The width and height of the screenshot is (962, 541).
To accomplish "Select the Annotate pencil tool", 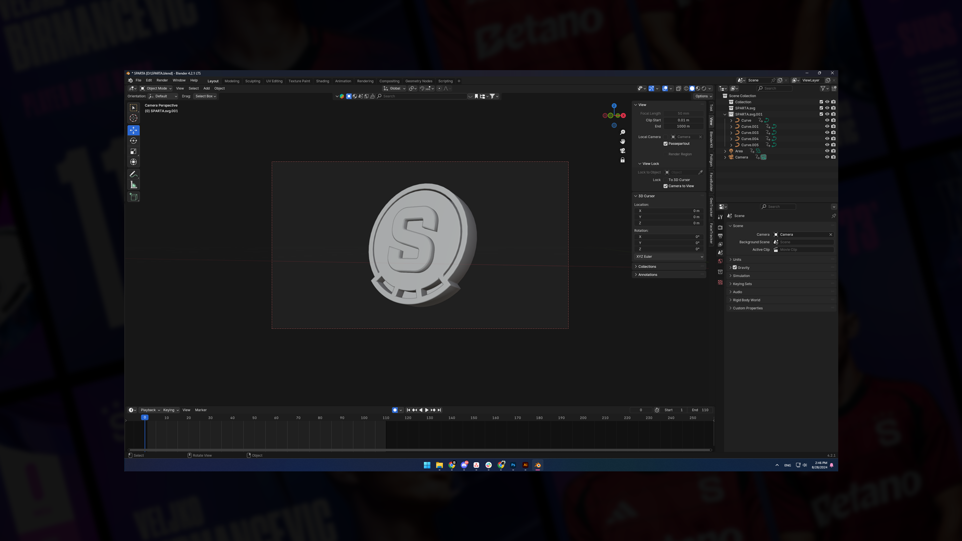I will click(x=133, y=174).
